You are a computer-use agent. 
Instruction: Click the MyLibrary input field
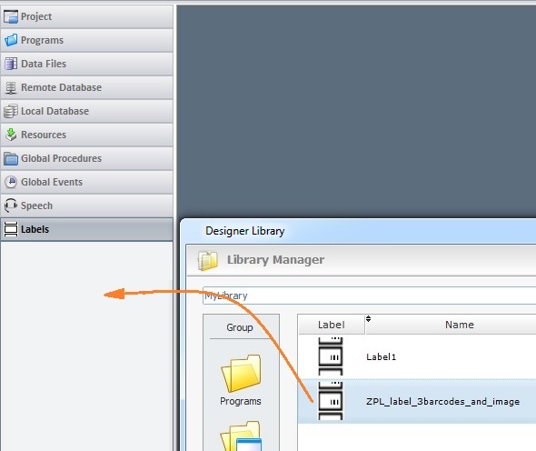point(369,296)
